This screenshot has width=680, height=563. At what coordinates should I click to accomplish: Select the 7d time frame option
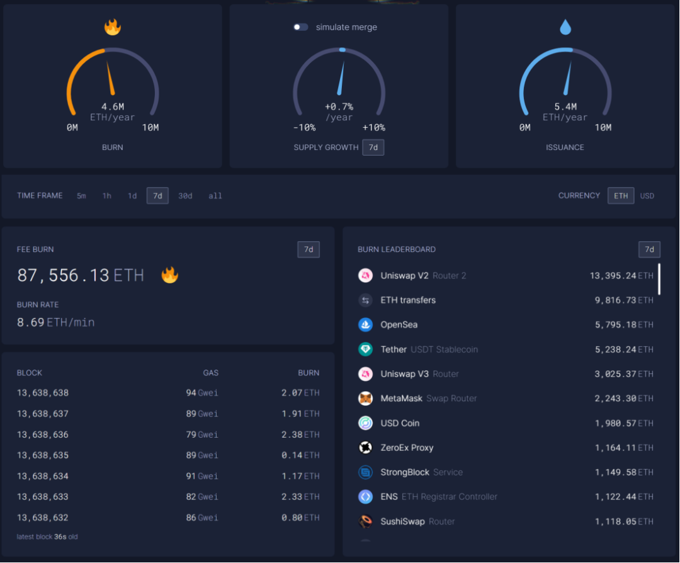pos(157,196)
